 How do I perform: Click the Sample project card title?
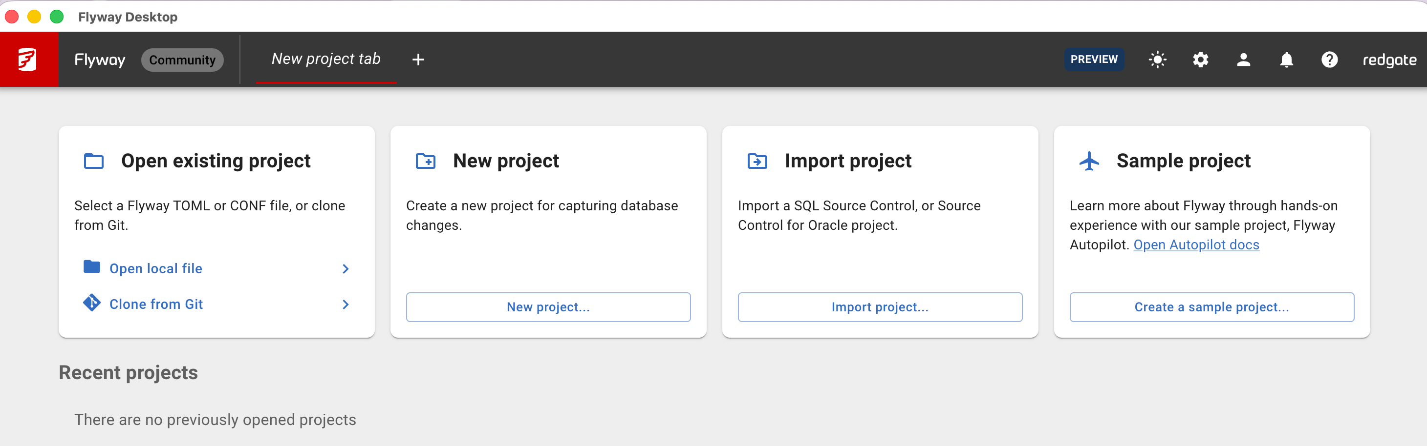pos(1183,161)
